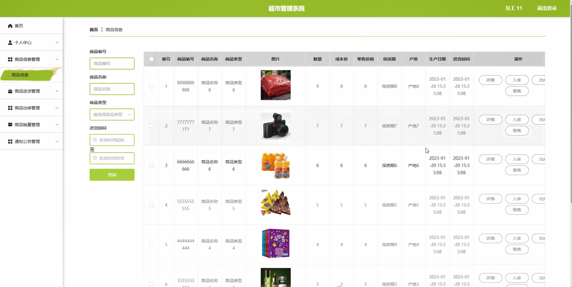Click 零售 for product 商品名称6
Viewport: 572px width, 287px height.
click(517, 170)
